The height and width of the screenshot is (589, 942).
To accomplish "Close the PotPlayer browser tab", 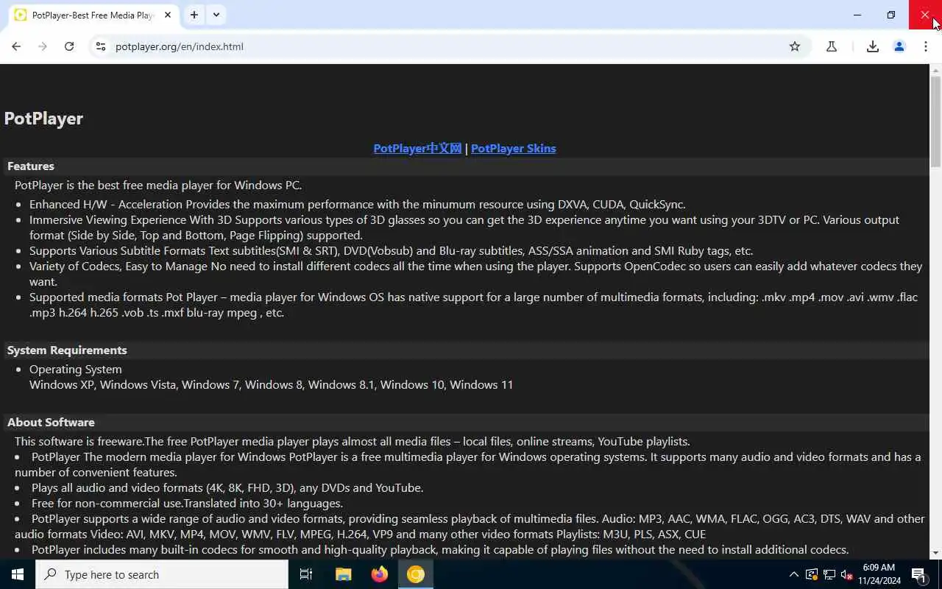I will pyautogui.click(x=168, y=15).
